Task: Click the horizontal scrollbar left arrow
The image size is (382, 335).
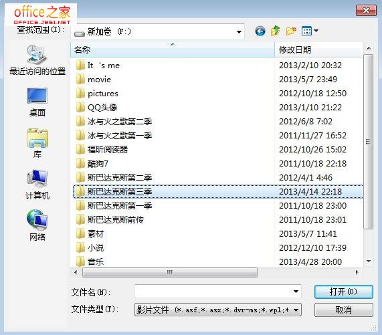Action: pyautogui.click(x=76, y=272)
